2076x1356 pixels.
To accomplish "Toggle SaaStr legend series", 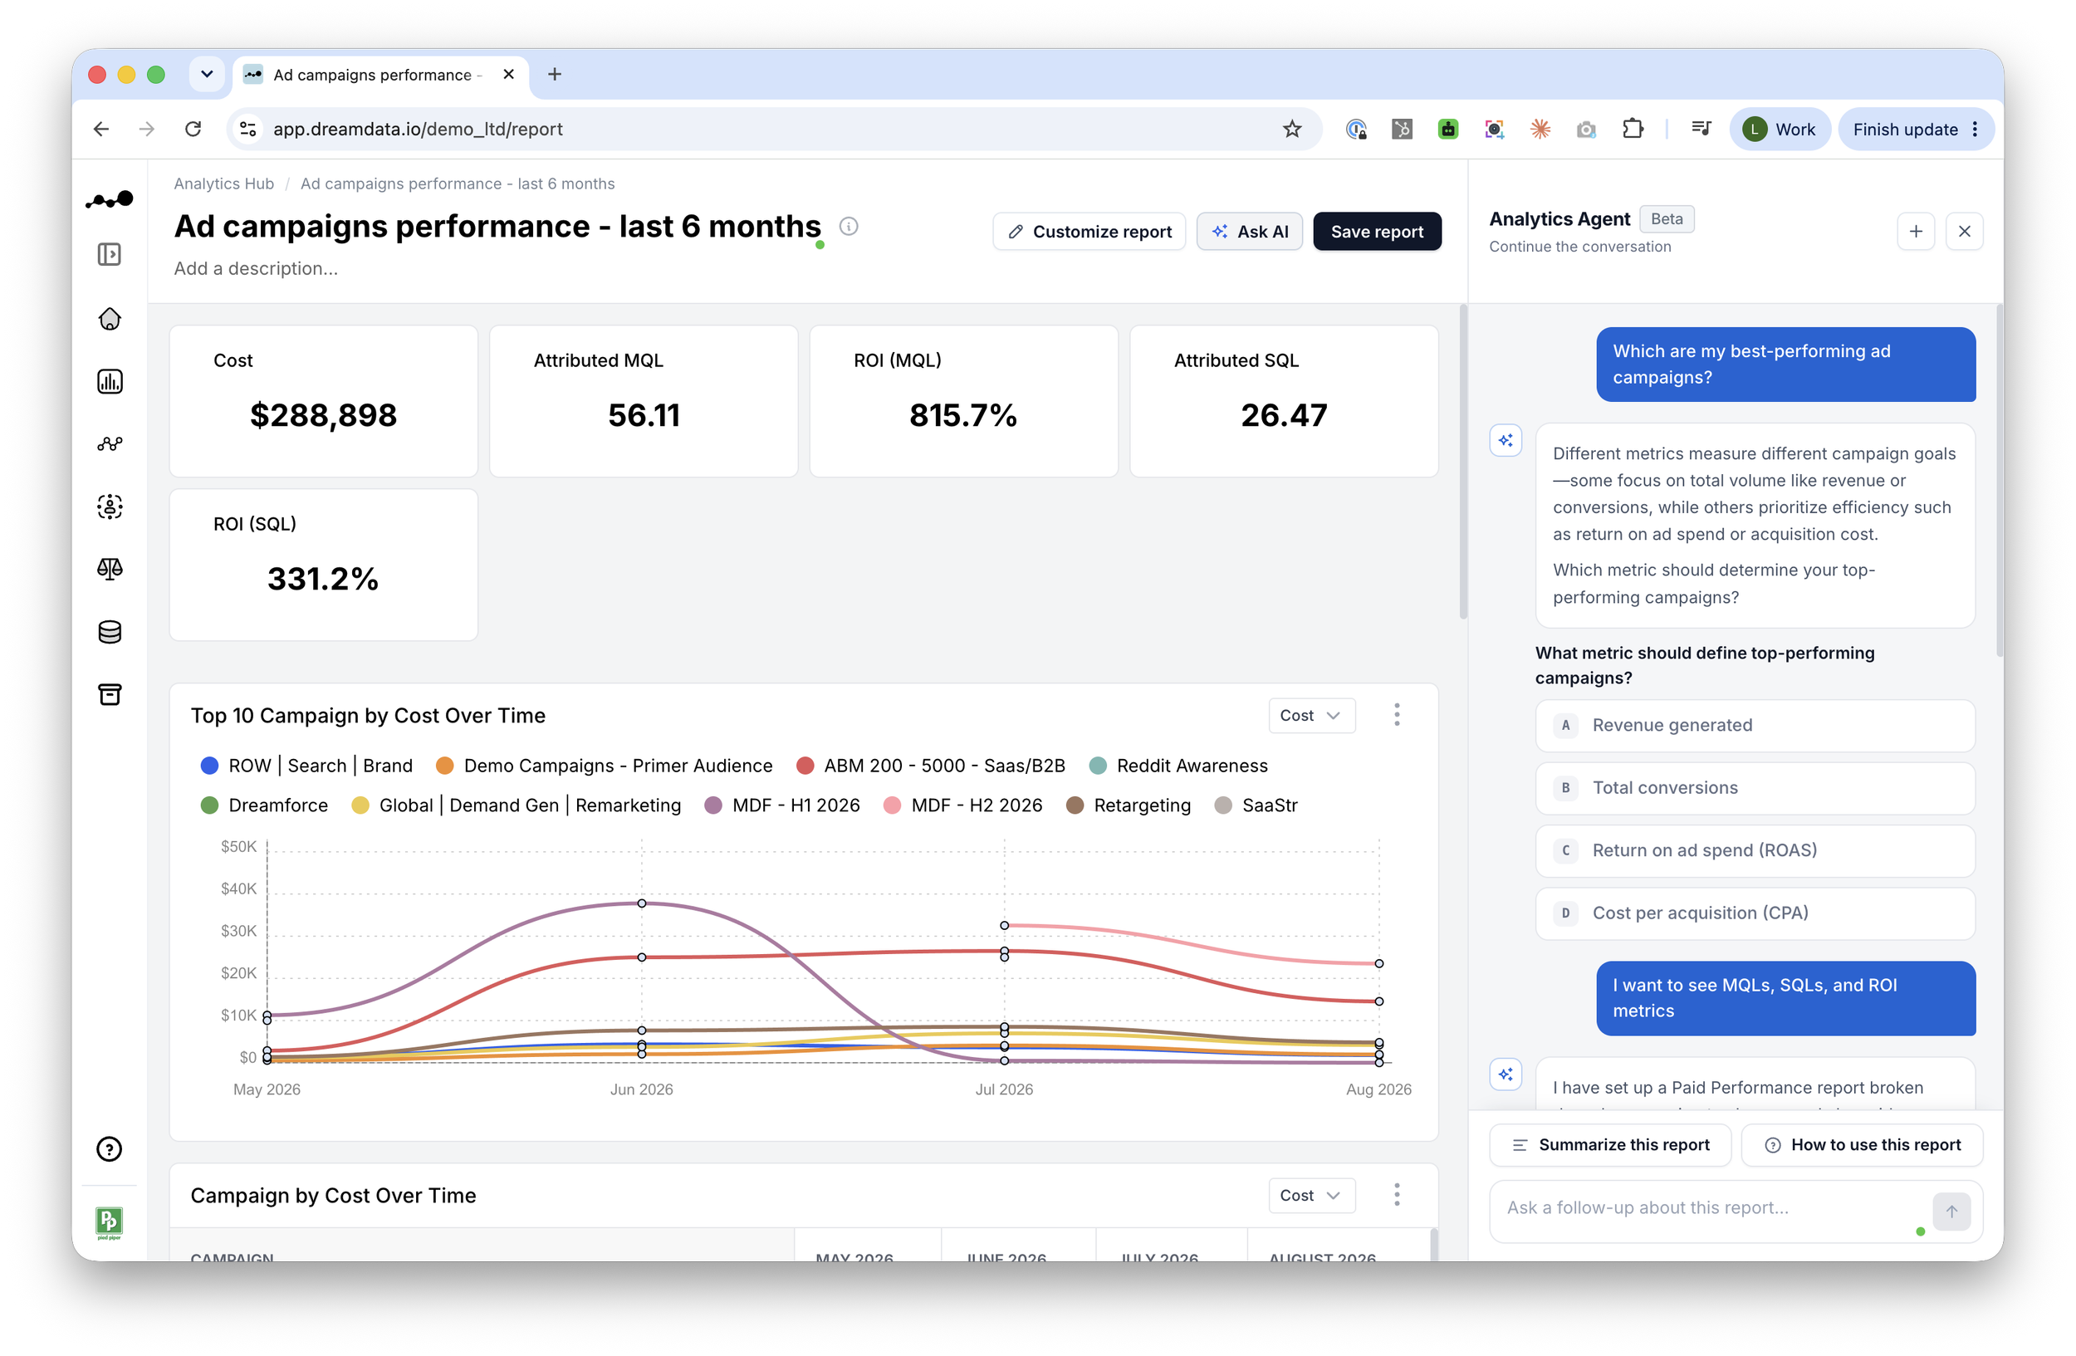I will (x=1256, y=805).
